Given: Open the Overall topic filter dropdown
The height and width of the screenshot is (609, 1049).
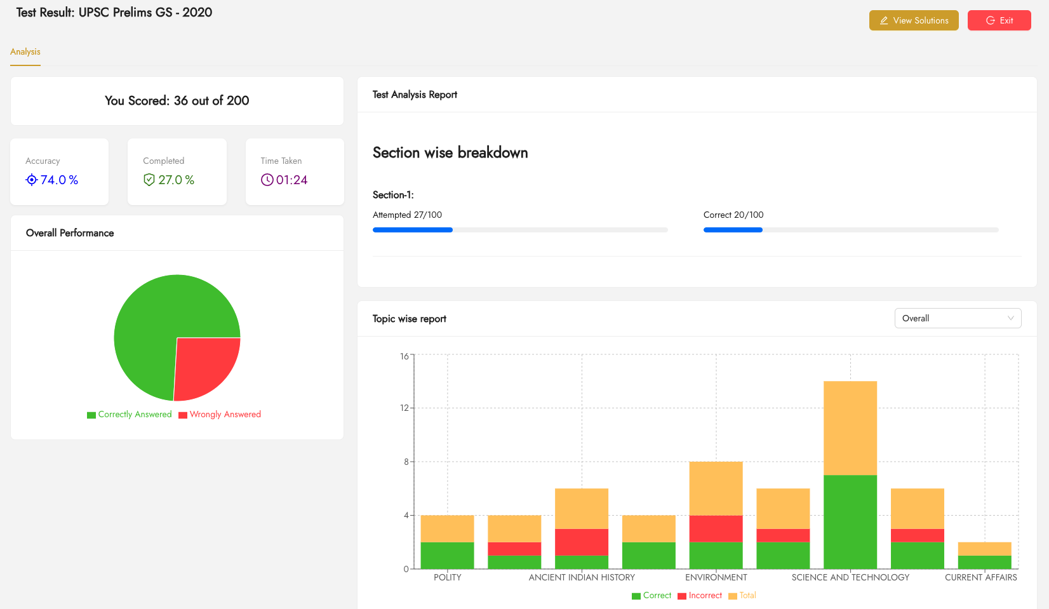Looking at the screenshot, I should point(958,318).
